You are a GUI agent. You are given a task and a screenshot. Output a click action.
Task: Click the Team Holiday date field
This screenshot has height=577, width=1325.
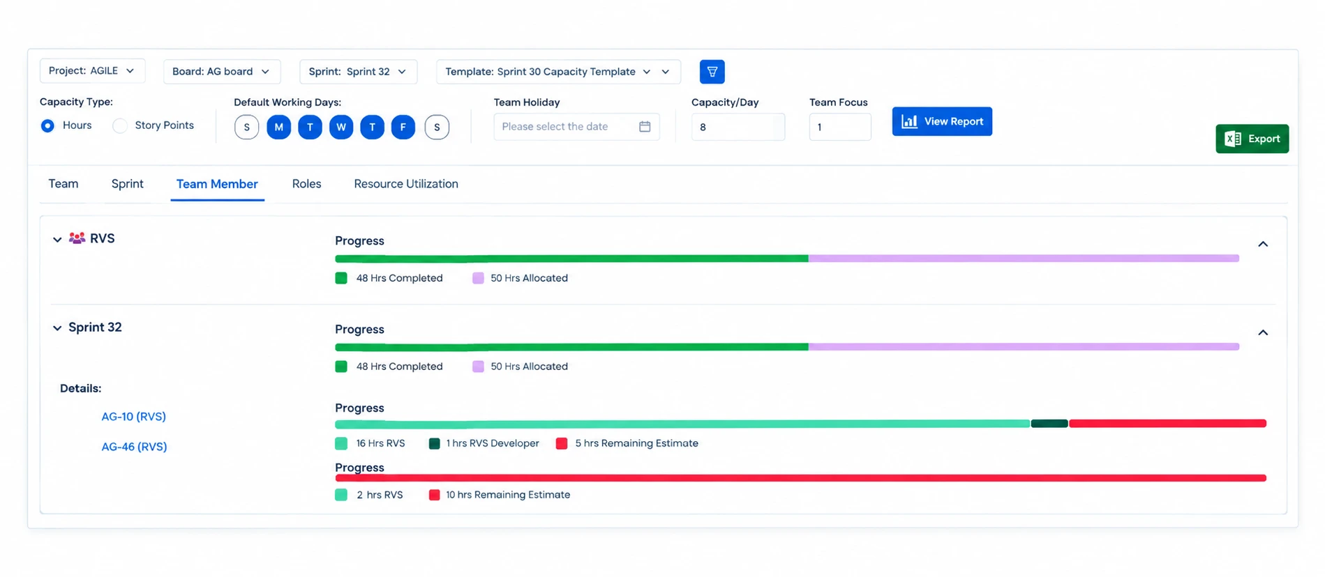tap(576, 126)
